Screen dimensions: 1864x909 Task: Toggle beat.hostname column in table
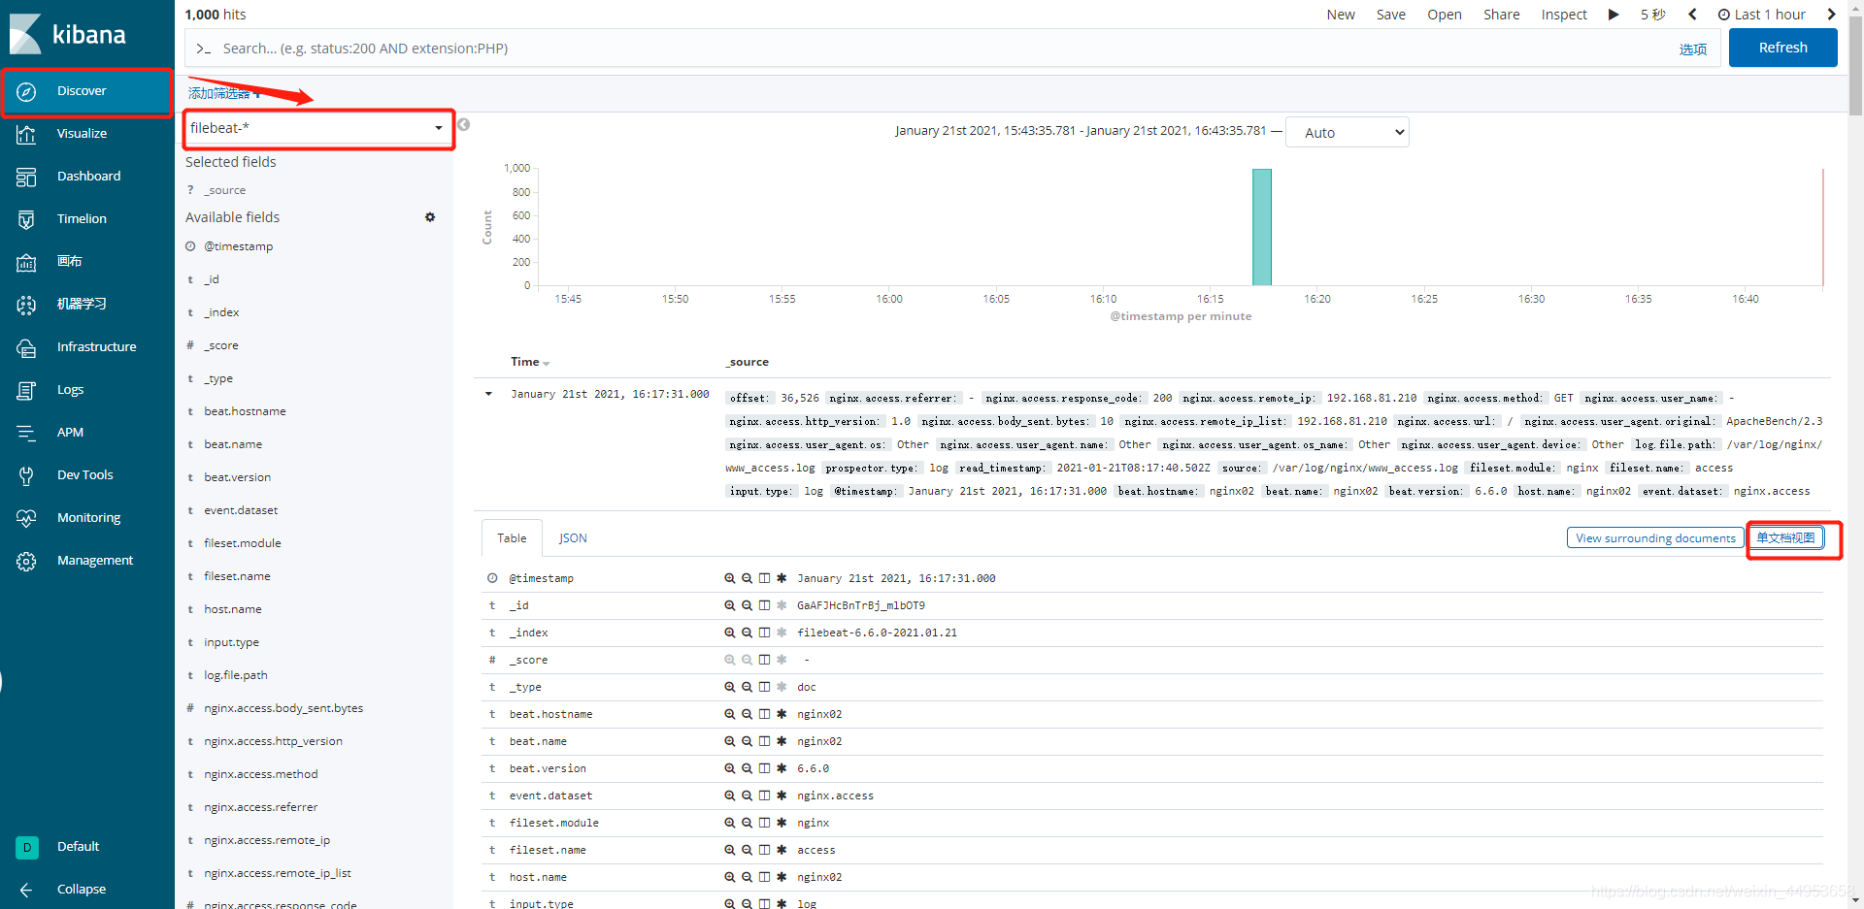click(764, 714)
